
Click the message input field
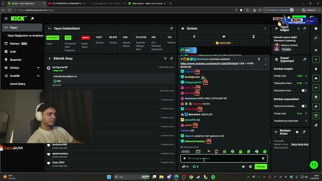(x=224, y=158)
